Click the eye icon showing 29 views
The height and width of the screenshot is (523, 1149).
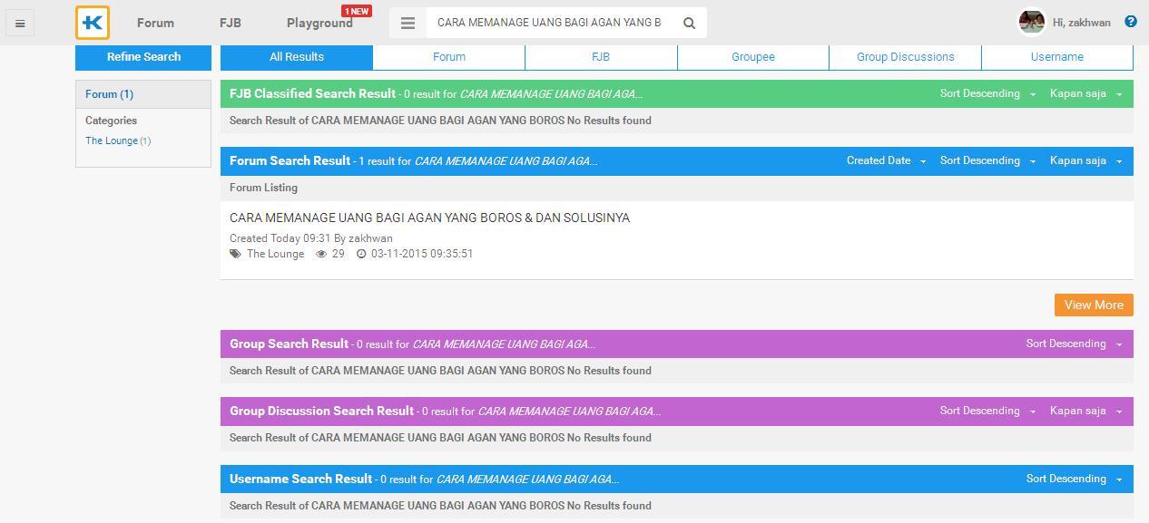[x=321, y=254]
